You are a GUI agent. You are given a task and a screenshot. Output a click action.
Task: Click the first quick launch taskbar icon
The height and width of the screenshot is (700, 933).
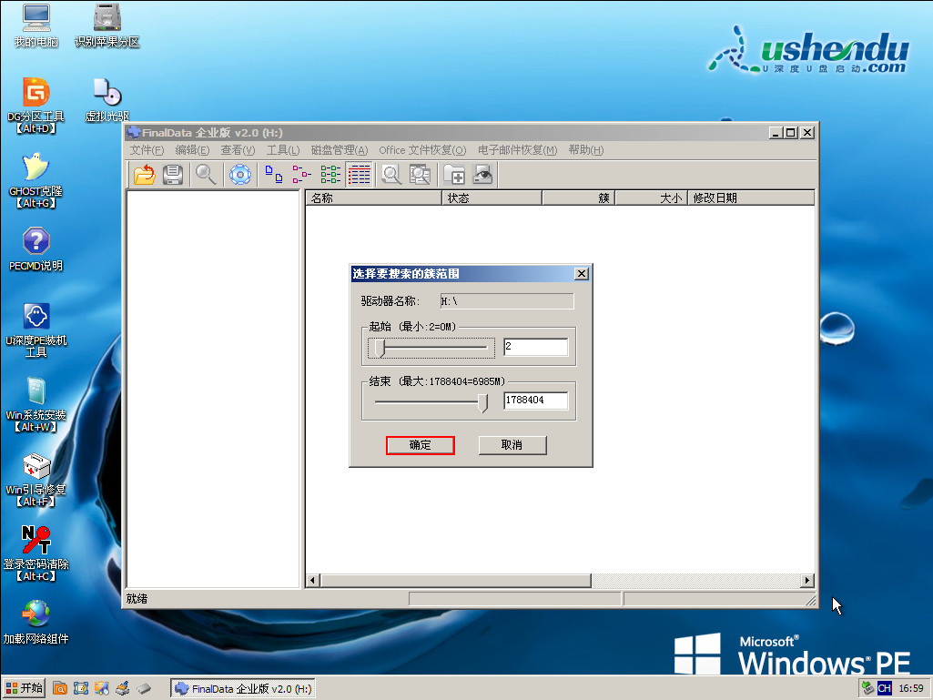click(60, 689)
